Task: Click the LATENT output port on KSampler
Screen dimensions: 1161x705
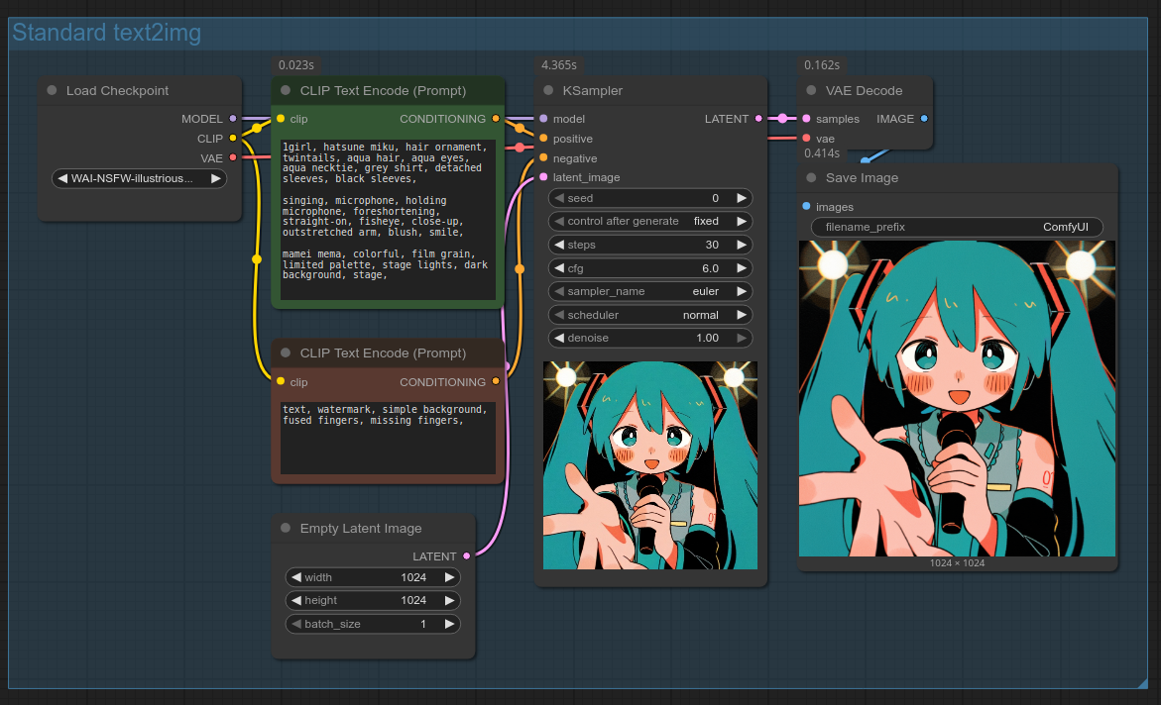Action: click(758, 119)
